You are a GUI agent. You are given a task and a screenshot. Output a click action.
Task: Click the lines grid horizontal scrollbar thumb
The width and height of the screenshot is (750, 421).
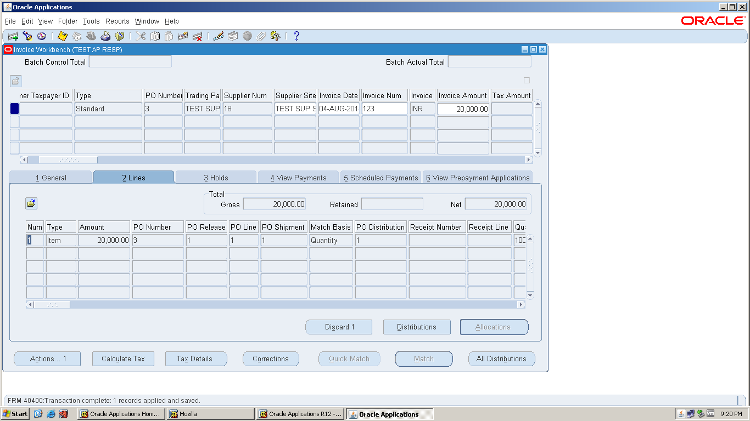[52, 305]
